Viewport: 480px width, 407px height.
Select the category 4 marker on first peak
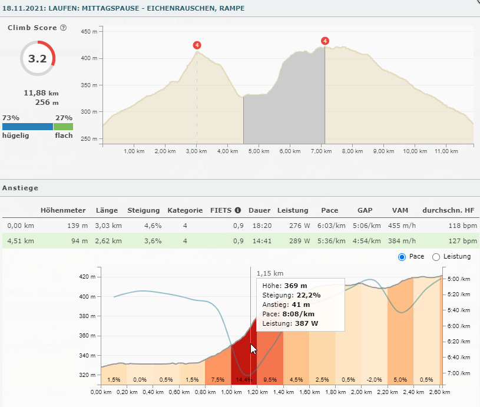(197, 45)
